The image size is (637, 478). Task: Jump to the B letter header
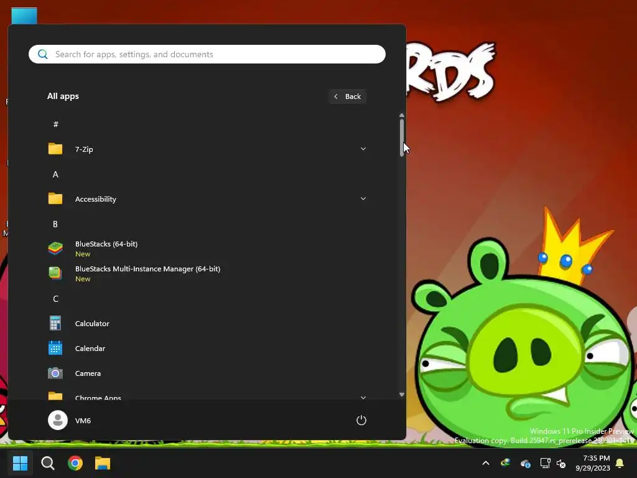[x=55, y=224]
